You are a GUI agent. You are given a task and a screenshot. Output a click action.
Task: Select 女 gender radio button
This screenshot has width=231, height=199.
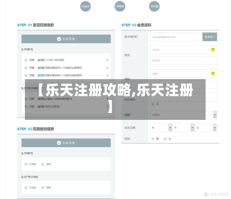[x=165, y=139]
